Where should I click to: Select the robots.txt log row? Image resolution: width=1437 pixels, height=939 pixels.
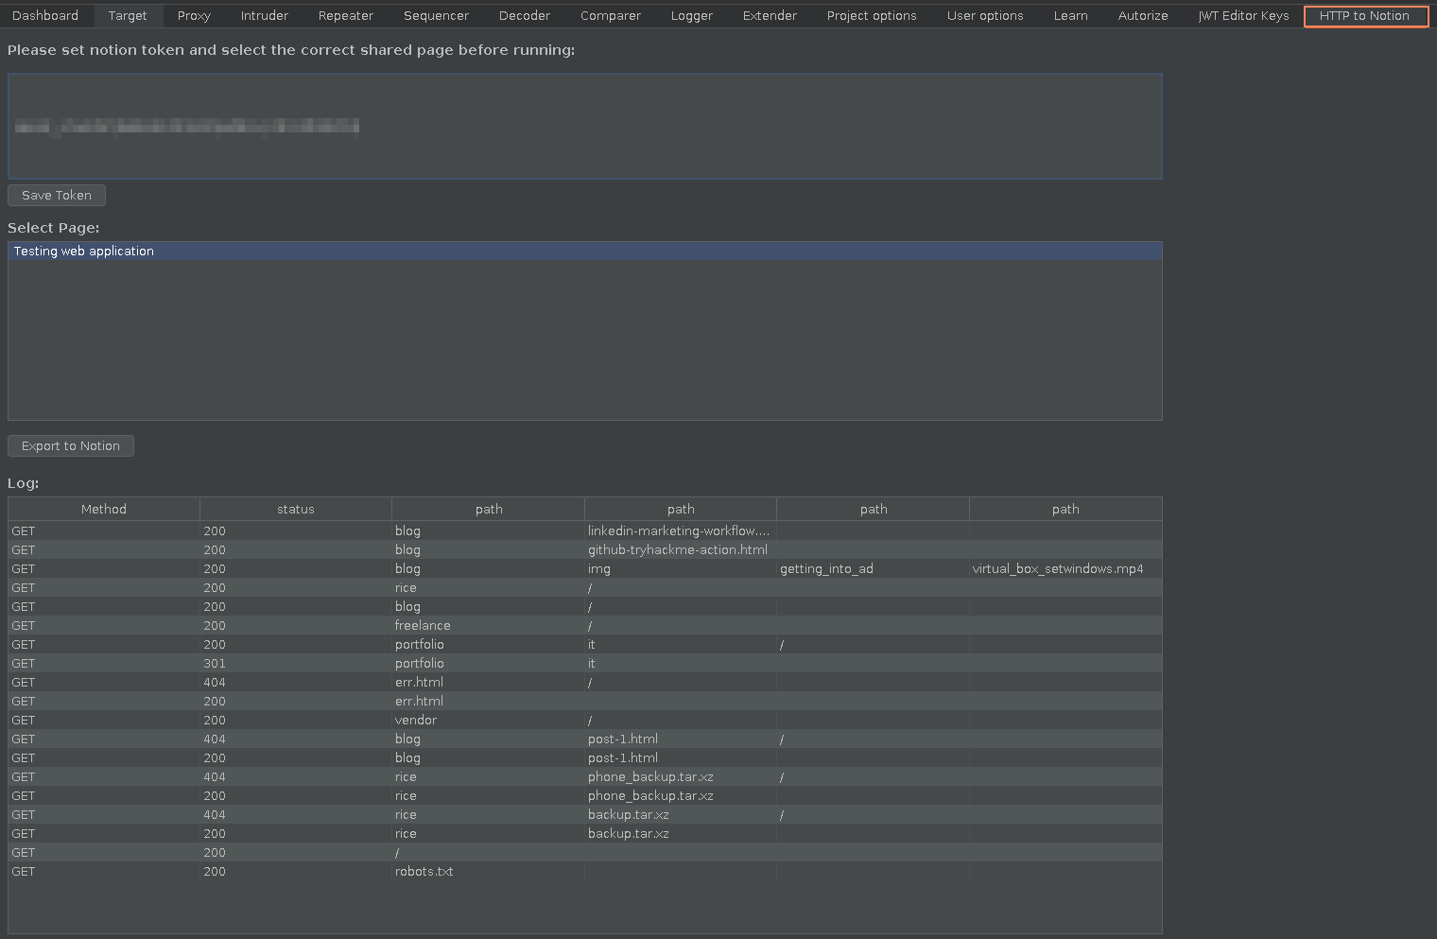(424, 872)
